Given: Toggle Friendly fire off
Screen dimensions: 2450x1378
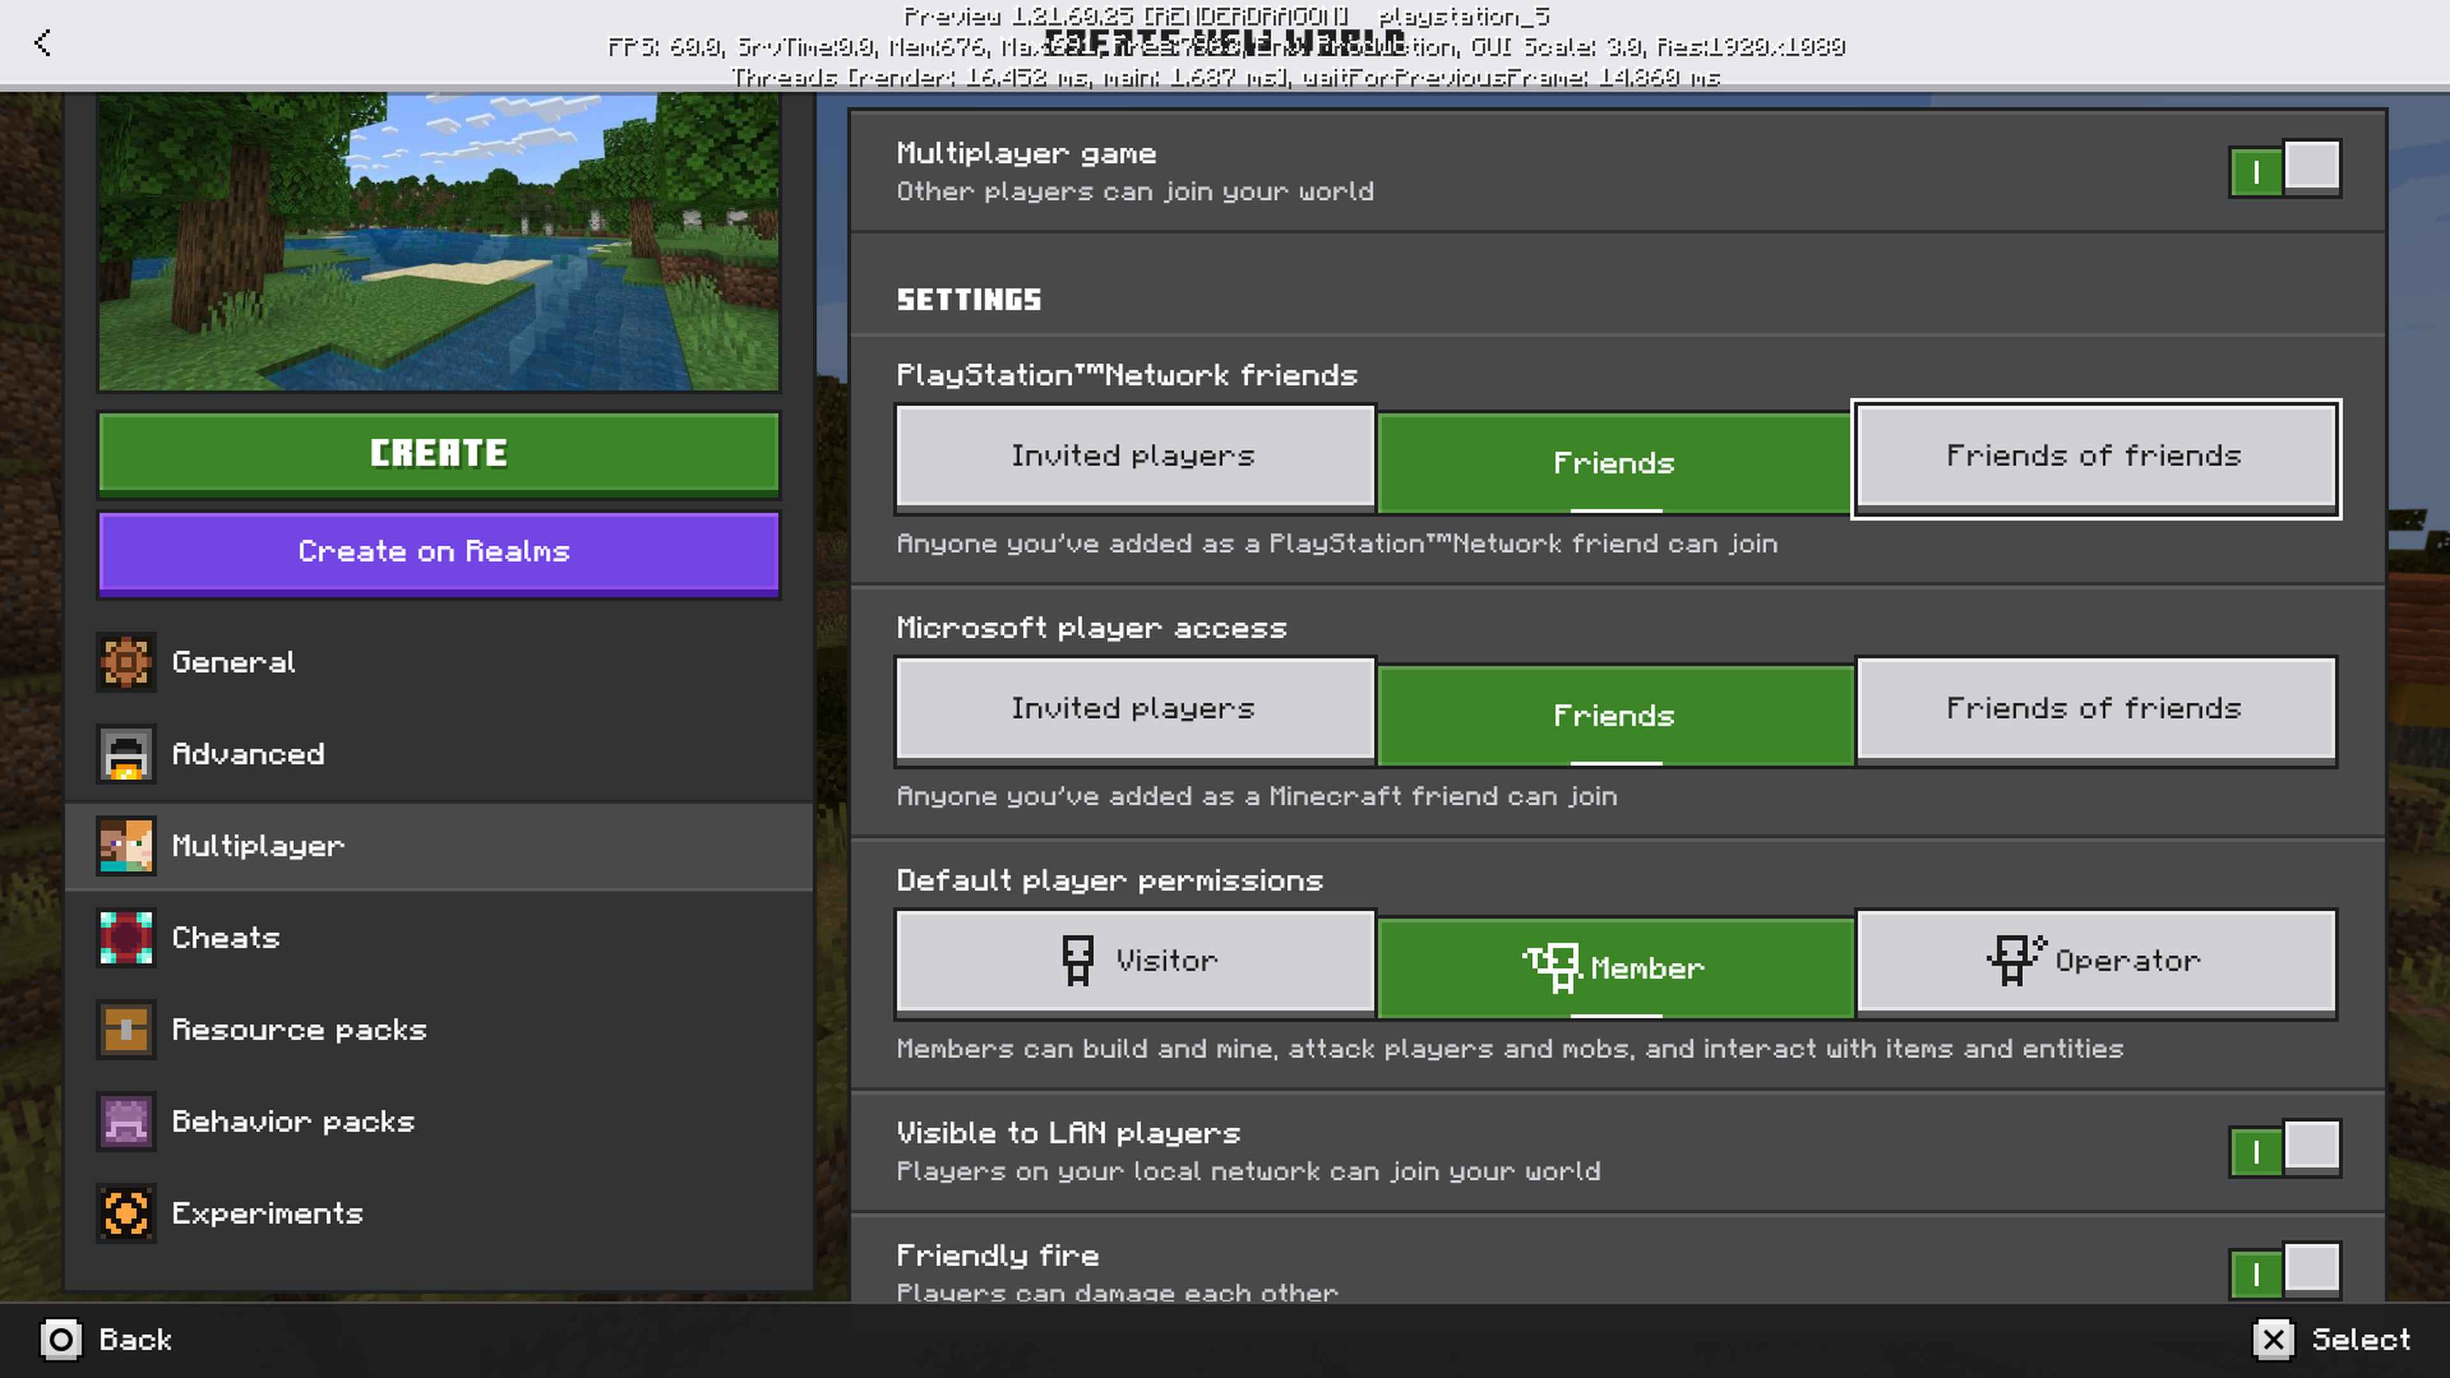Looking at the screenshot, I should tap(2285, 1271).
